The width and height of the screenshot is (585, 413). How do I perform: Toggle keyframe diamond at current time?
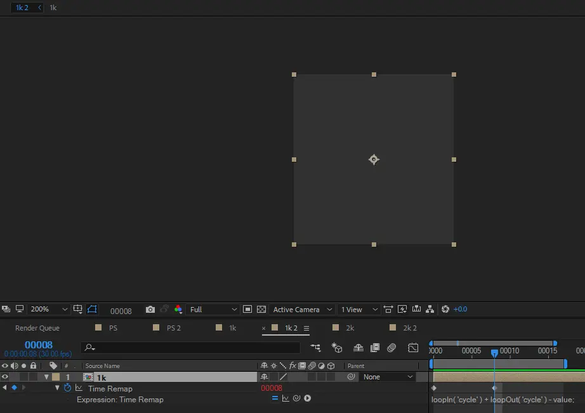[14, 388]
